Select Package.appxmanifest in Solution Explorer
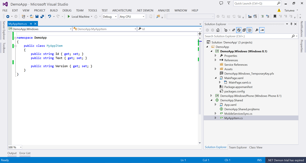This screenshot has width=306, height=163. [x=238, y=87]
